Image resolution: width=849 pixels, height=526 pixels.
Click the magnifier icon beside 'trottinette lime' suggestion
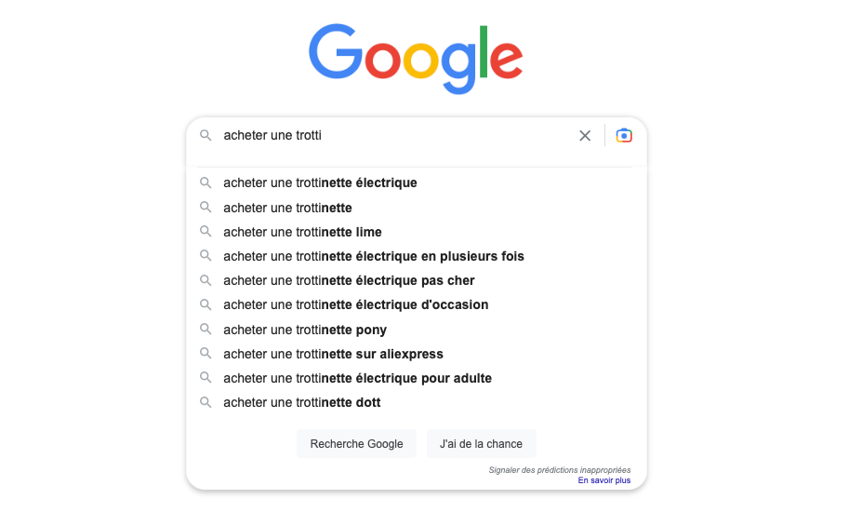click(206, 232)
